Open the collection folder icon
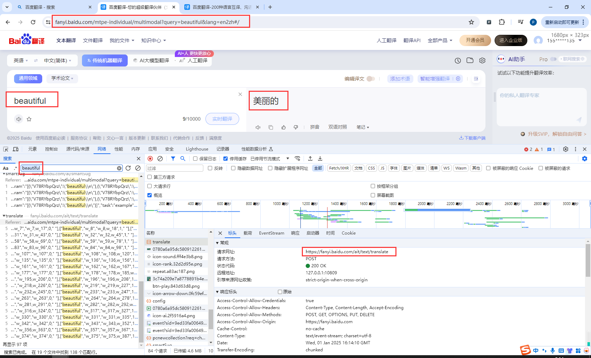Screen dimensions: 591x358 (x=470, y=60)
